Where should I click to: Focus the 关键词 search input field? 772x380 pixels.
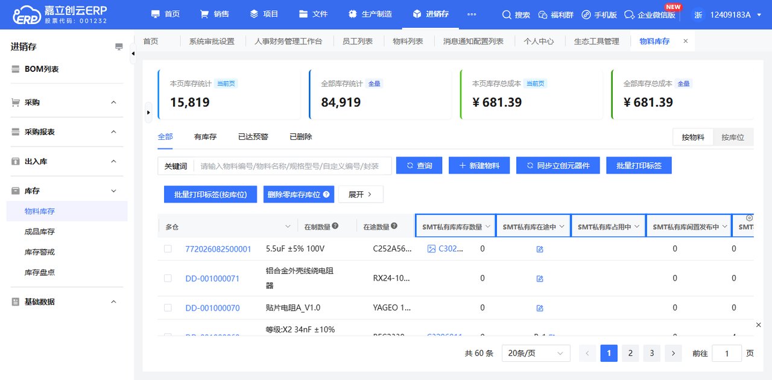(x=293, y=166)
